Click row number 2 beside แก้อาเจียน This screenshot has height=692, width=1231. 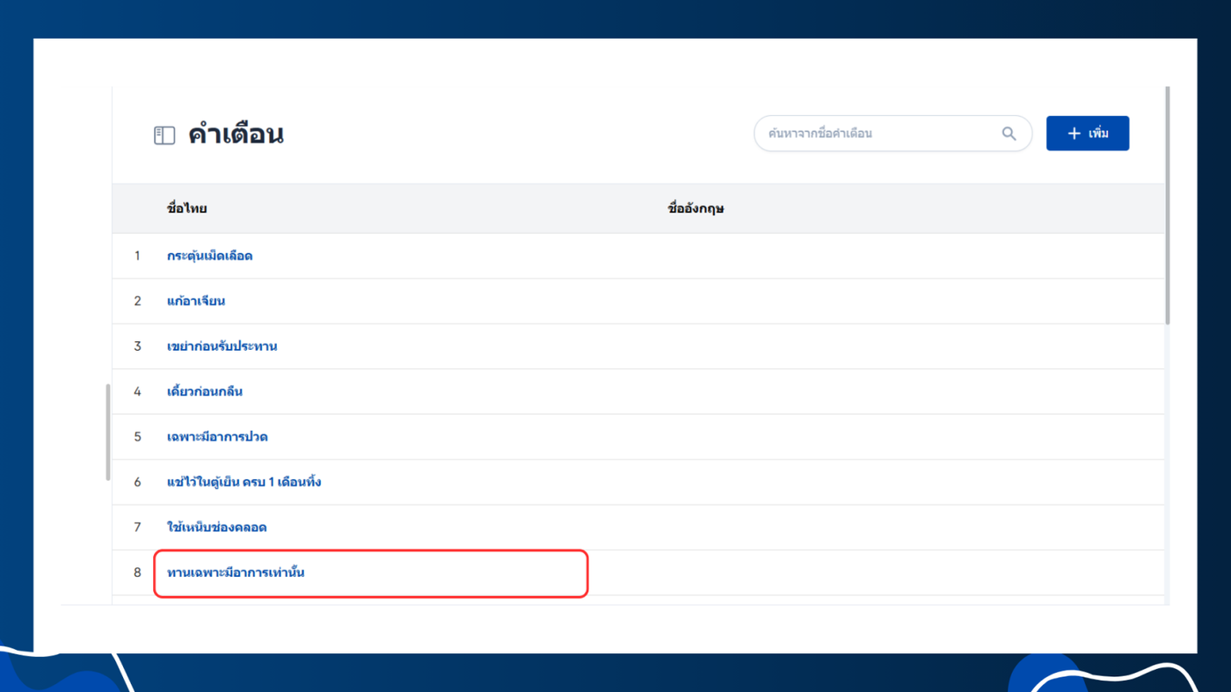click(x=137, y=301)
